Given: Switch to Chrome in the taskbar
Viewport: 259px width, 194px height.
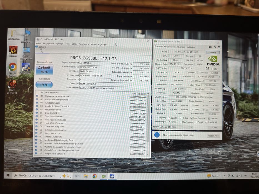Looking at the screenshot, I should [x=95, y=176].
